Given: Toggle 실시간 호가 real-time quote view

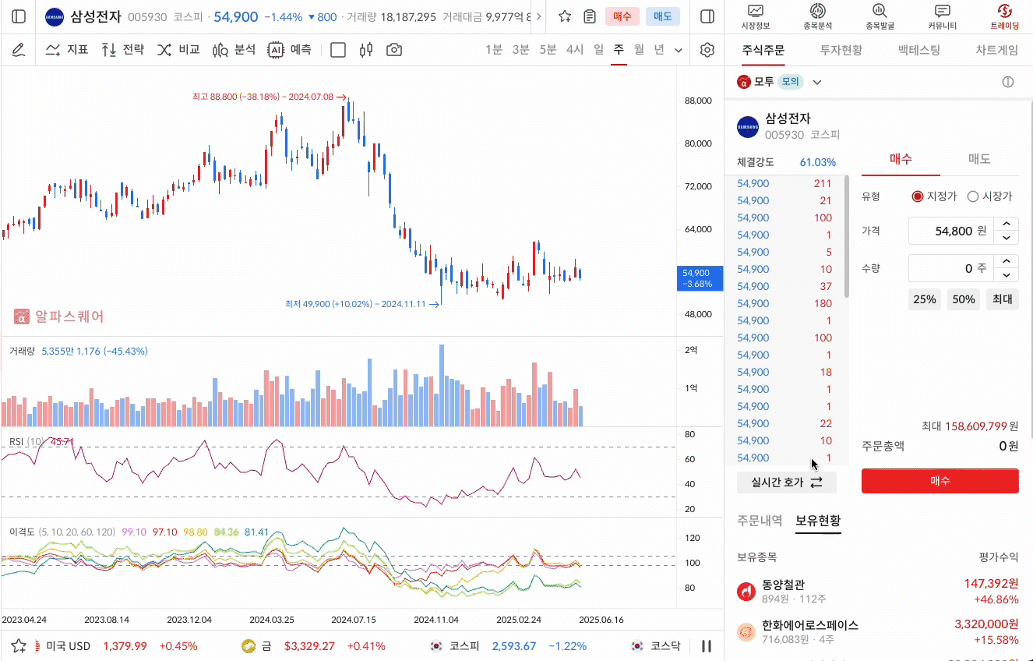Looking at the screenshot, I should coord(787,482).
